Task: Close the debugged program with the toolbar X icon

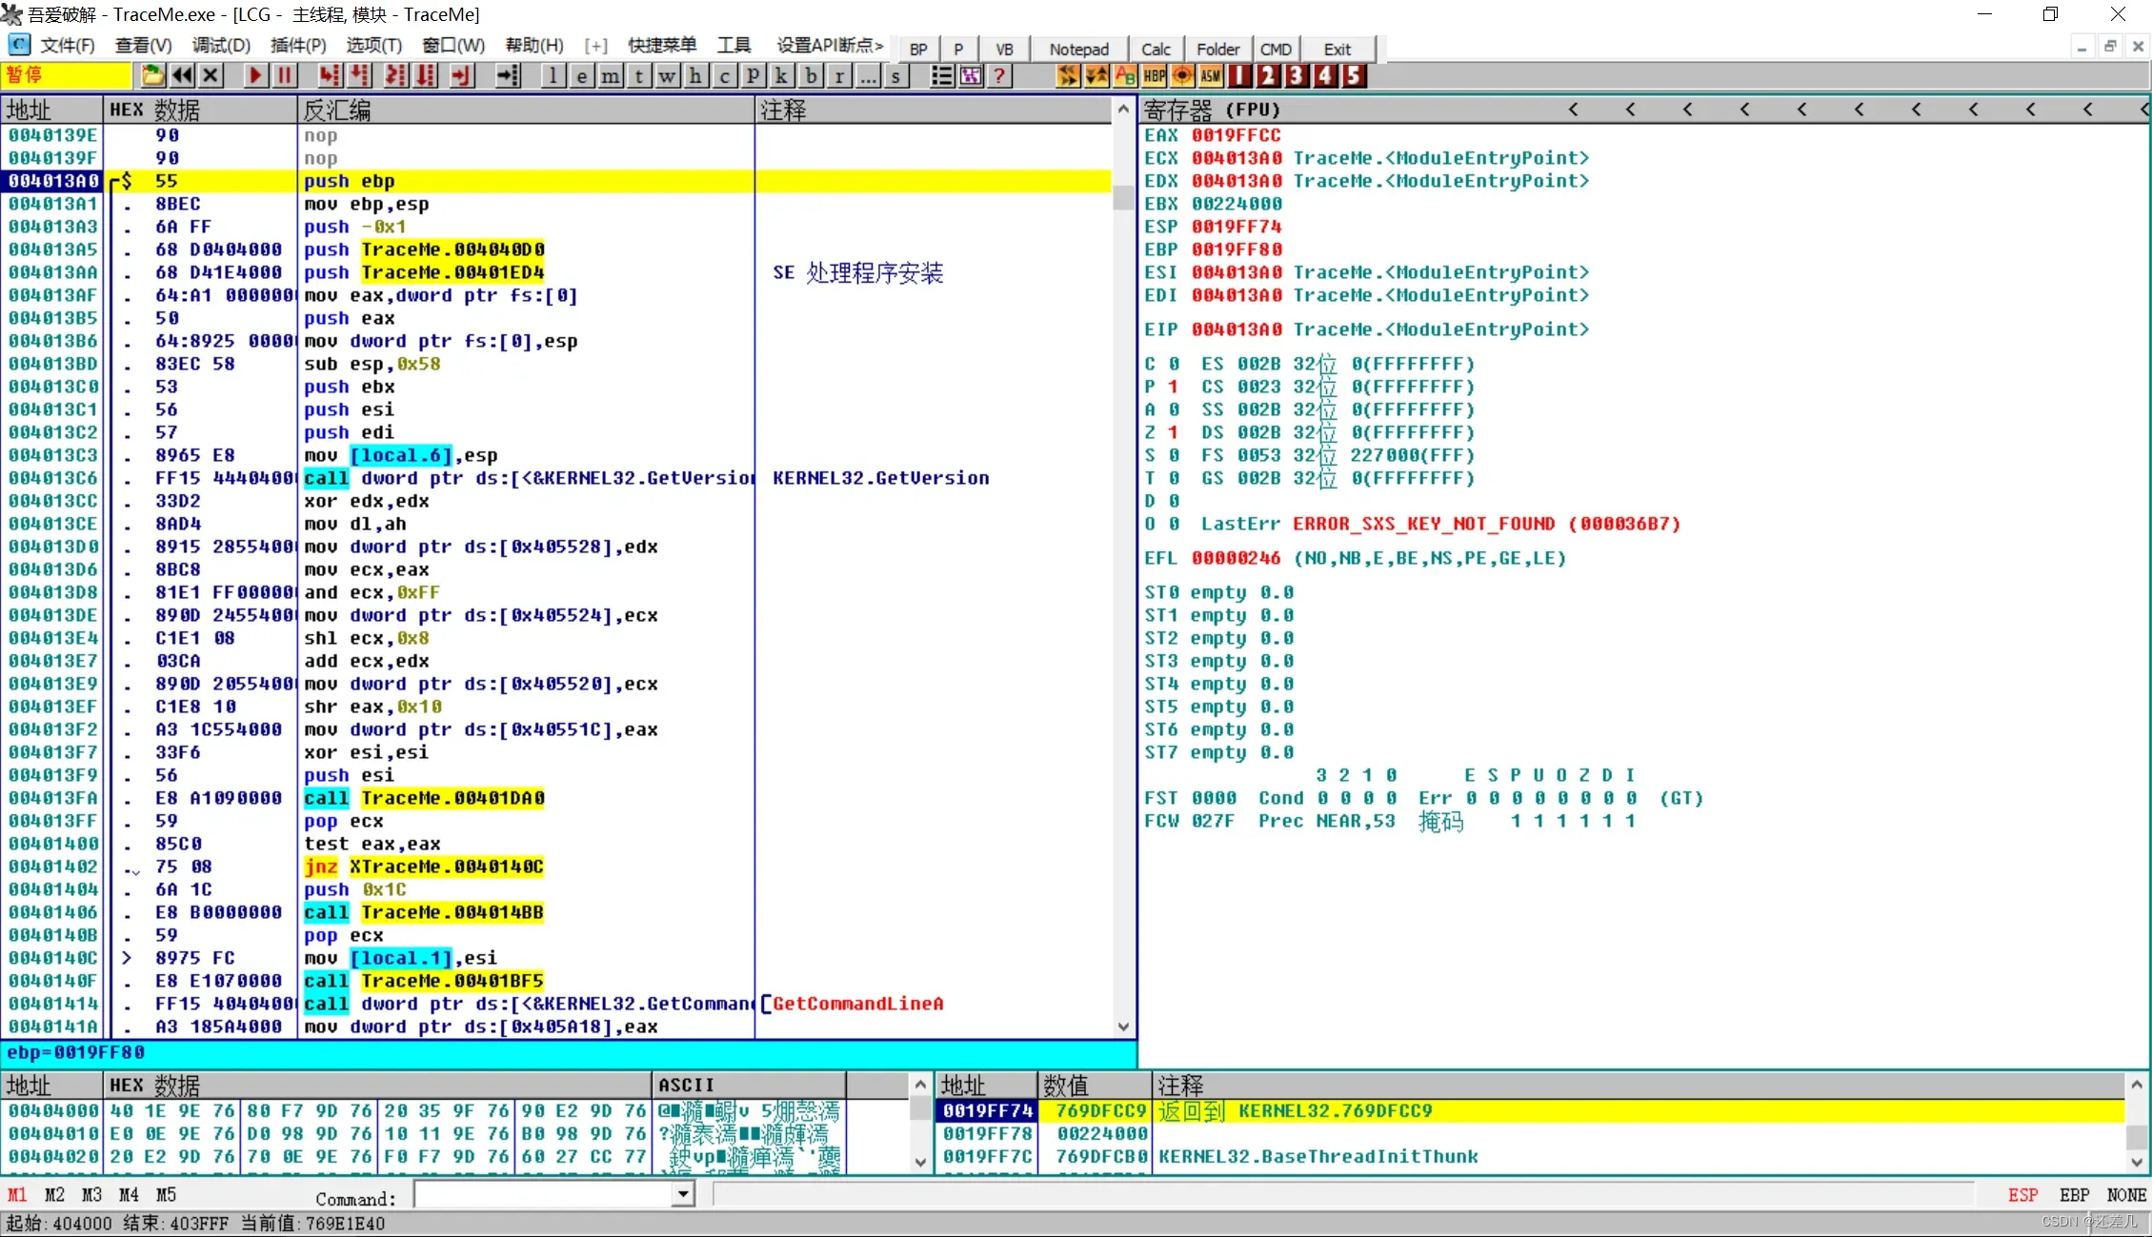Action: (211, 75)
